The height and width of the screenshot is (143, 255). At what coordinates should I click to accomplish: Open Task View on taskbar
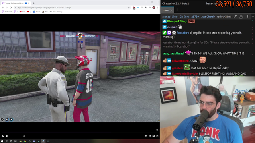[x=16, y=141]
